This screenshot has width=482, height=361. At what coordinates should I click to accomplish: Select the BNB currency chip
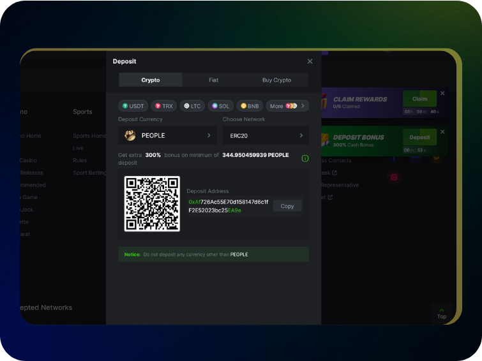250,106
